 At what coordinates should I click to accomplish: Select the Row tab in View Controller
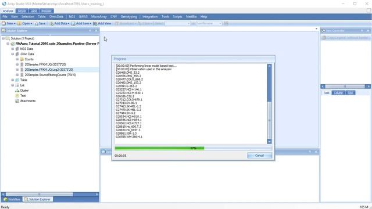[350, 93]
